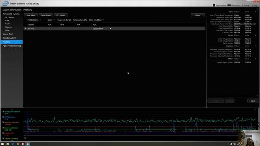260x146 pixels.
Task: Click the pencil edit icon beside mV-145
Action: coord(25,28)
